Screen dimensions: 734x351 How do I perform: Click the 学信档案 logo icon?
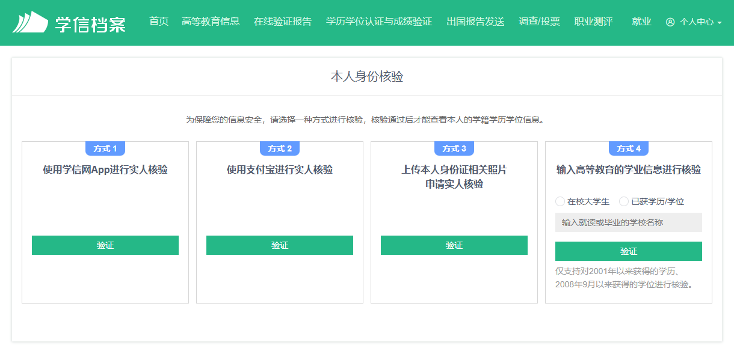(x=30, y=22)
